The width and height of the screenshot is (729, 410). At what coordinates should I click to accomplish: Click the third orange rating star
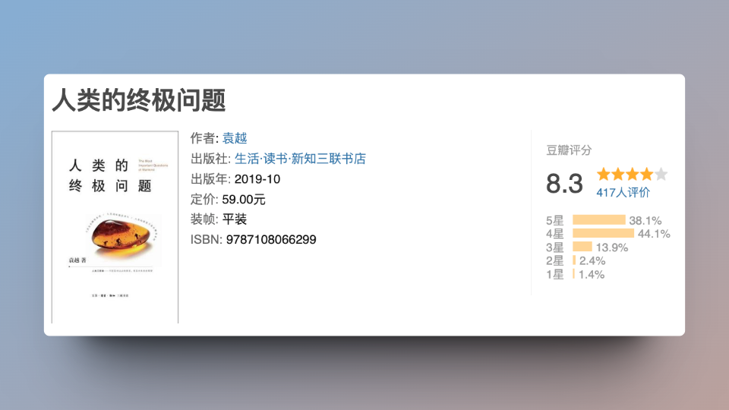coord(632,174)
